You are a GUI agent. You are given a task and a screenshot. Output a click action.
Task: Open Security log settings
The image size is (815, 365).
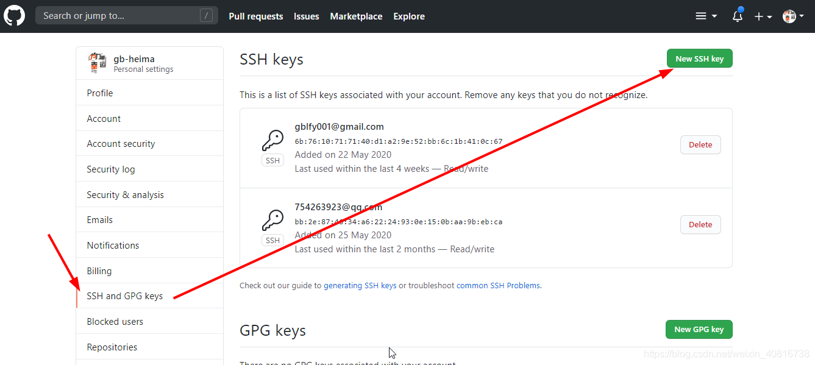150,169
